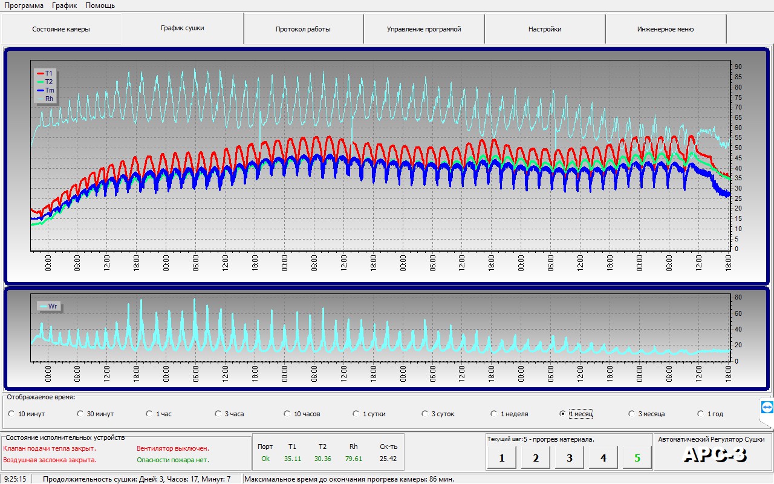Click the green T2 legend entry
Viewport: 774px width, 484px height.
tap(45, 82)
